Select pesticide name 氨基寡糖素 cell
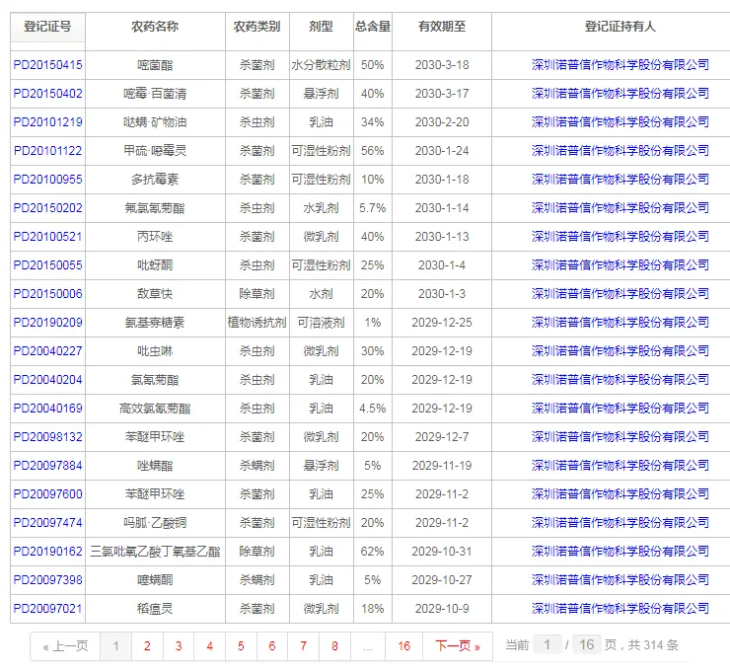 155,323
